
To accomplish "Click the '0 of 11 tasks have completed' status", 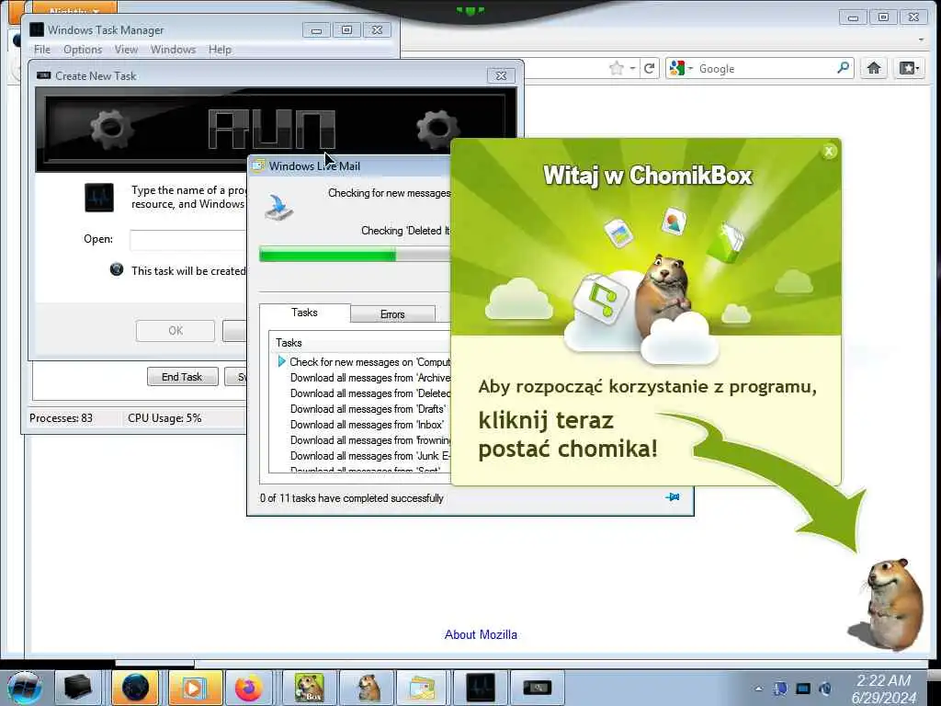I will point(352,498).
